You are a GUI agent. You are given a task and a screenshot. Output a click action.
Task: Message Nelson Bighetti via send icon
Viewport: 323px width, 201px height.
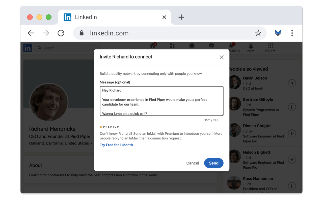(x=292, y=160)
